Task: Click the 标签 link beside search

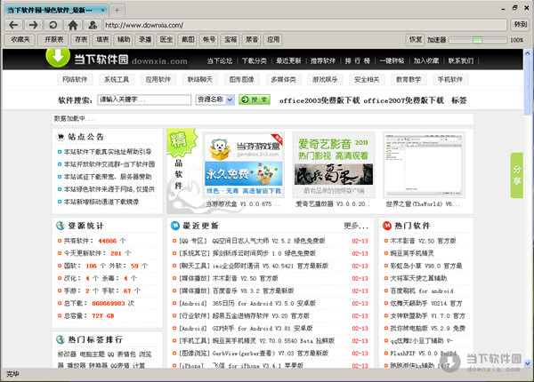Action: coord(458,100)
